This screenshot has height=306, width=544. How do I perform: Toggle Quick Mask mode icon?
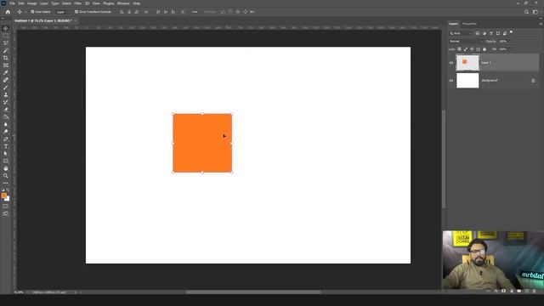pos(6,206)
